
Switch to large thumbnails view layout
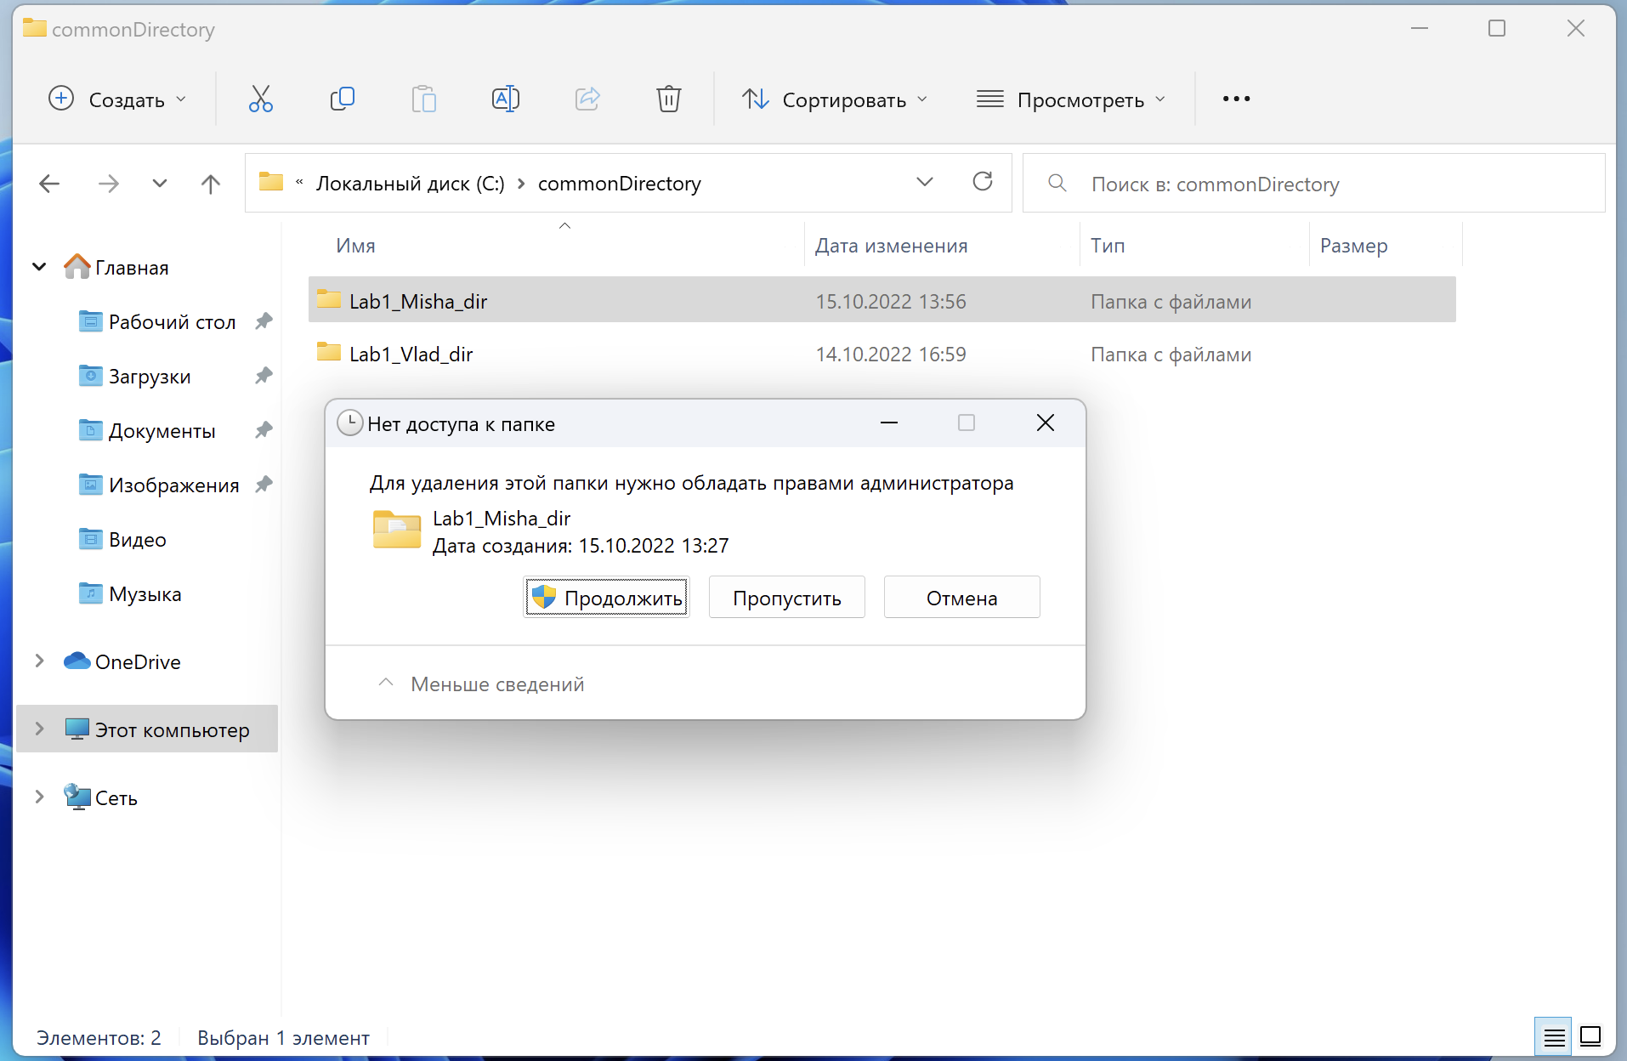(x=1590, y=1036)
